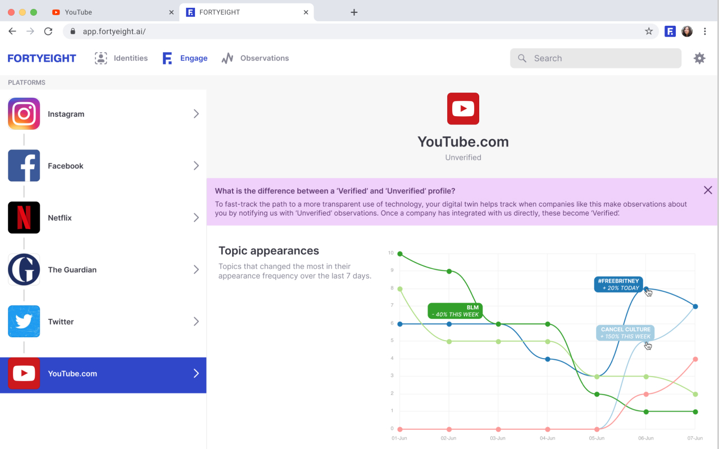Screen dimensions: 719x449
Task: Click the search magnifier icon
Action: click(522, 58)
